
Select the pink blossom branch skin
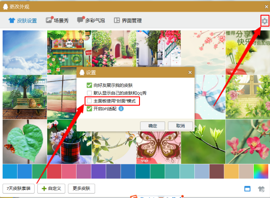pos(203,53)
